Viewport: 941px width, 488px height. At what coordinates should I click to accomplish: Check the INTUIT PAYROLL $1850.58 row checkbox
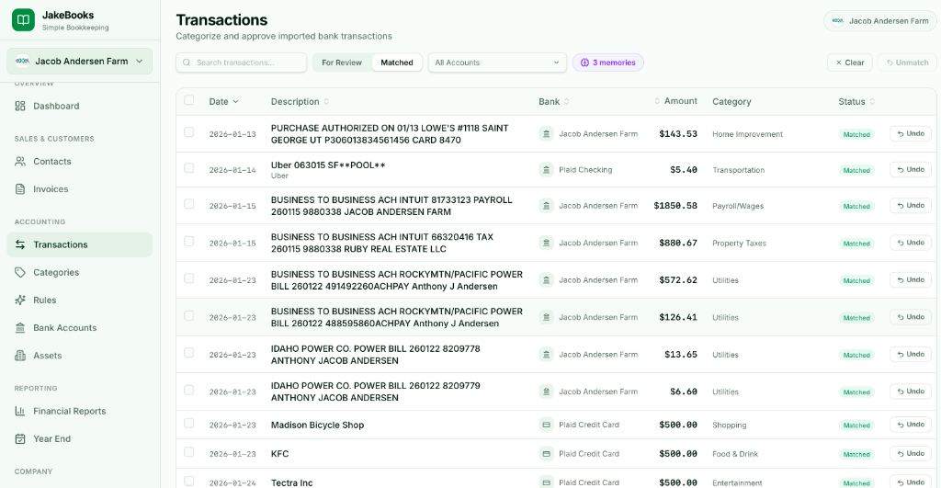(189, 204)
